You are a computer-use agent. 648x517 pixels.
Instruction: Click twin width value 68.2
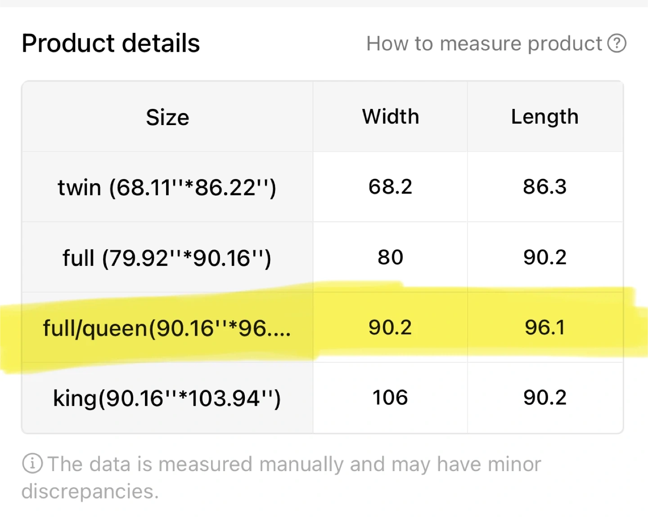point(390,187)
